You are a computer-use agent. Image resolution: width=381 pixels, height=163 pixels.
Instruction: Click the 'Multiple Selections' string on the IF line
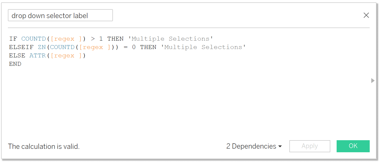pyautogui.click(x=170, y=39)
